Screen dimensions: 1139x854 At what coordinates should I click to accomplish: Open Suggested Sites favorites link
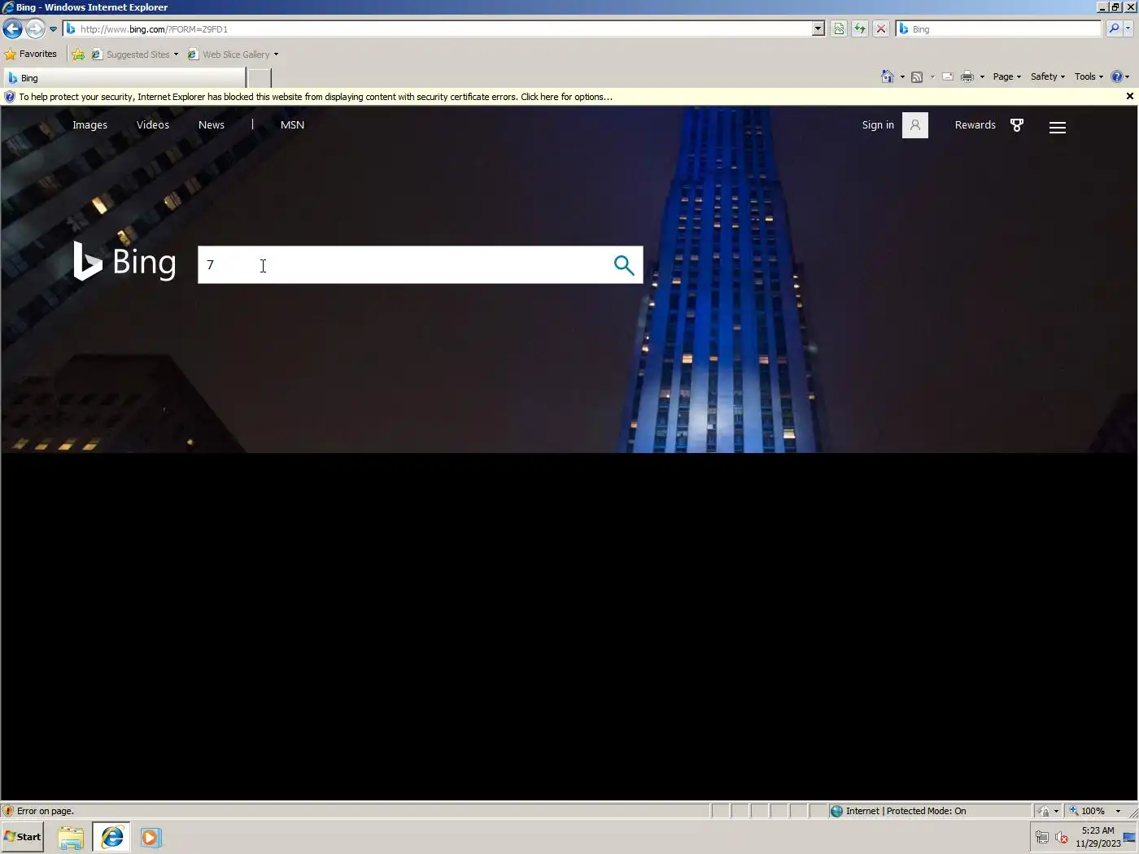(x=134, y=54)
